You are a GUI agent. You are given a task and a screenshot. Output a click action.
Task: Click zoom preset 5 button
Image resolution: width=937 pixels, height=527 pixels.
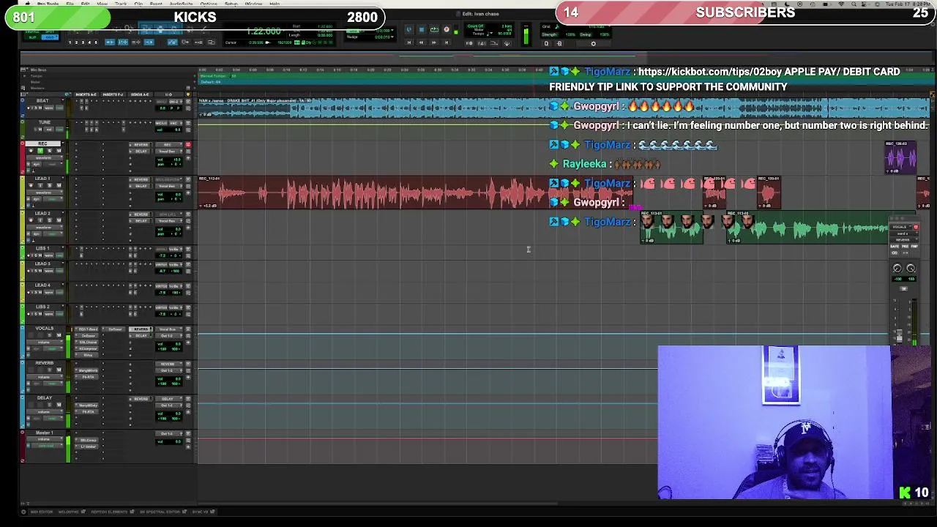click(96, 42)
